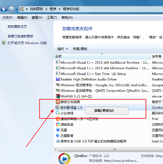Image resolution: width=163 pixels, height=164 pixels.
Task: Open the 工具(T) menu
Action: coord(52,17)
